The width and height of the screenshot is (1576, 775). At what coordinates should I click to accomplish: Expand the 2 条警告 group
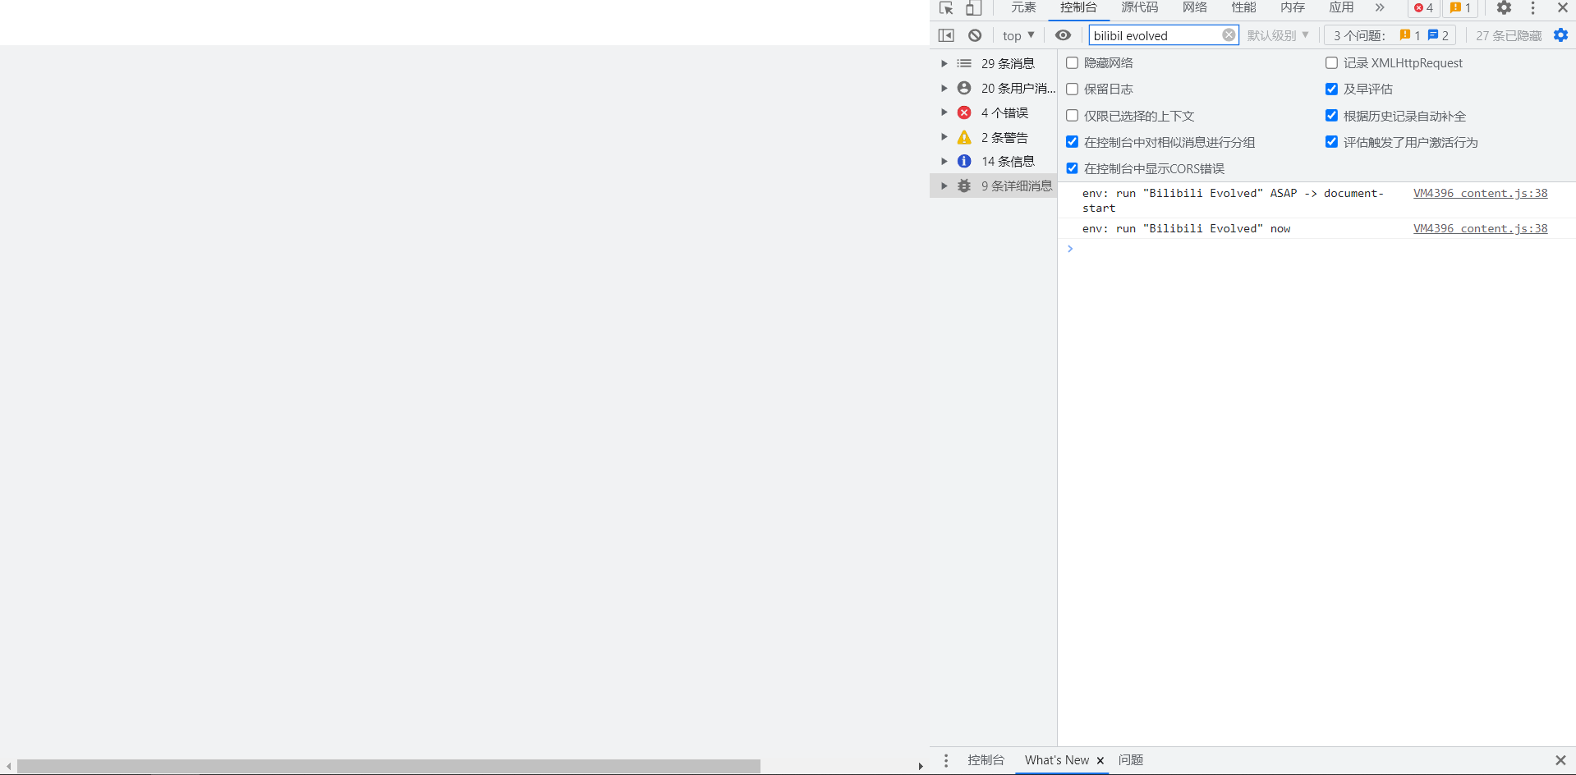(944, 137)
